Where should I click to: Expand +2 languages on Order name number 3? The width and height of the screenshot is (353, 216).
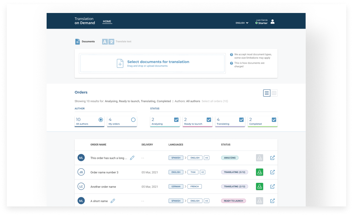tap(203, 172)
